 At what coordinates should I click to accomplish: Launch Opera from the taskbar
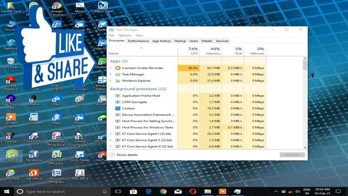point(192,191)
